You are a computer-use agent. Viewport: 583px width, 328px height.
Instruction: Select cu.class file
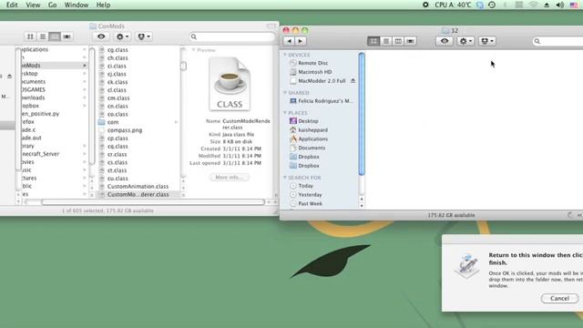pyautogui.click(x=118, y=179)
